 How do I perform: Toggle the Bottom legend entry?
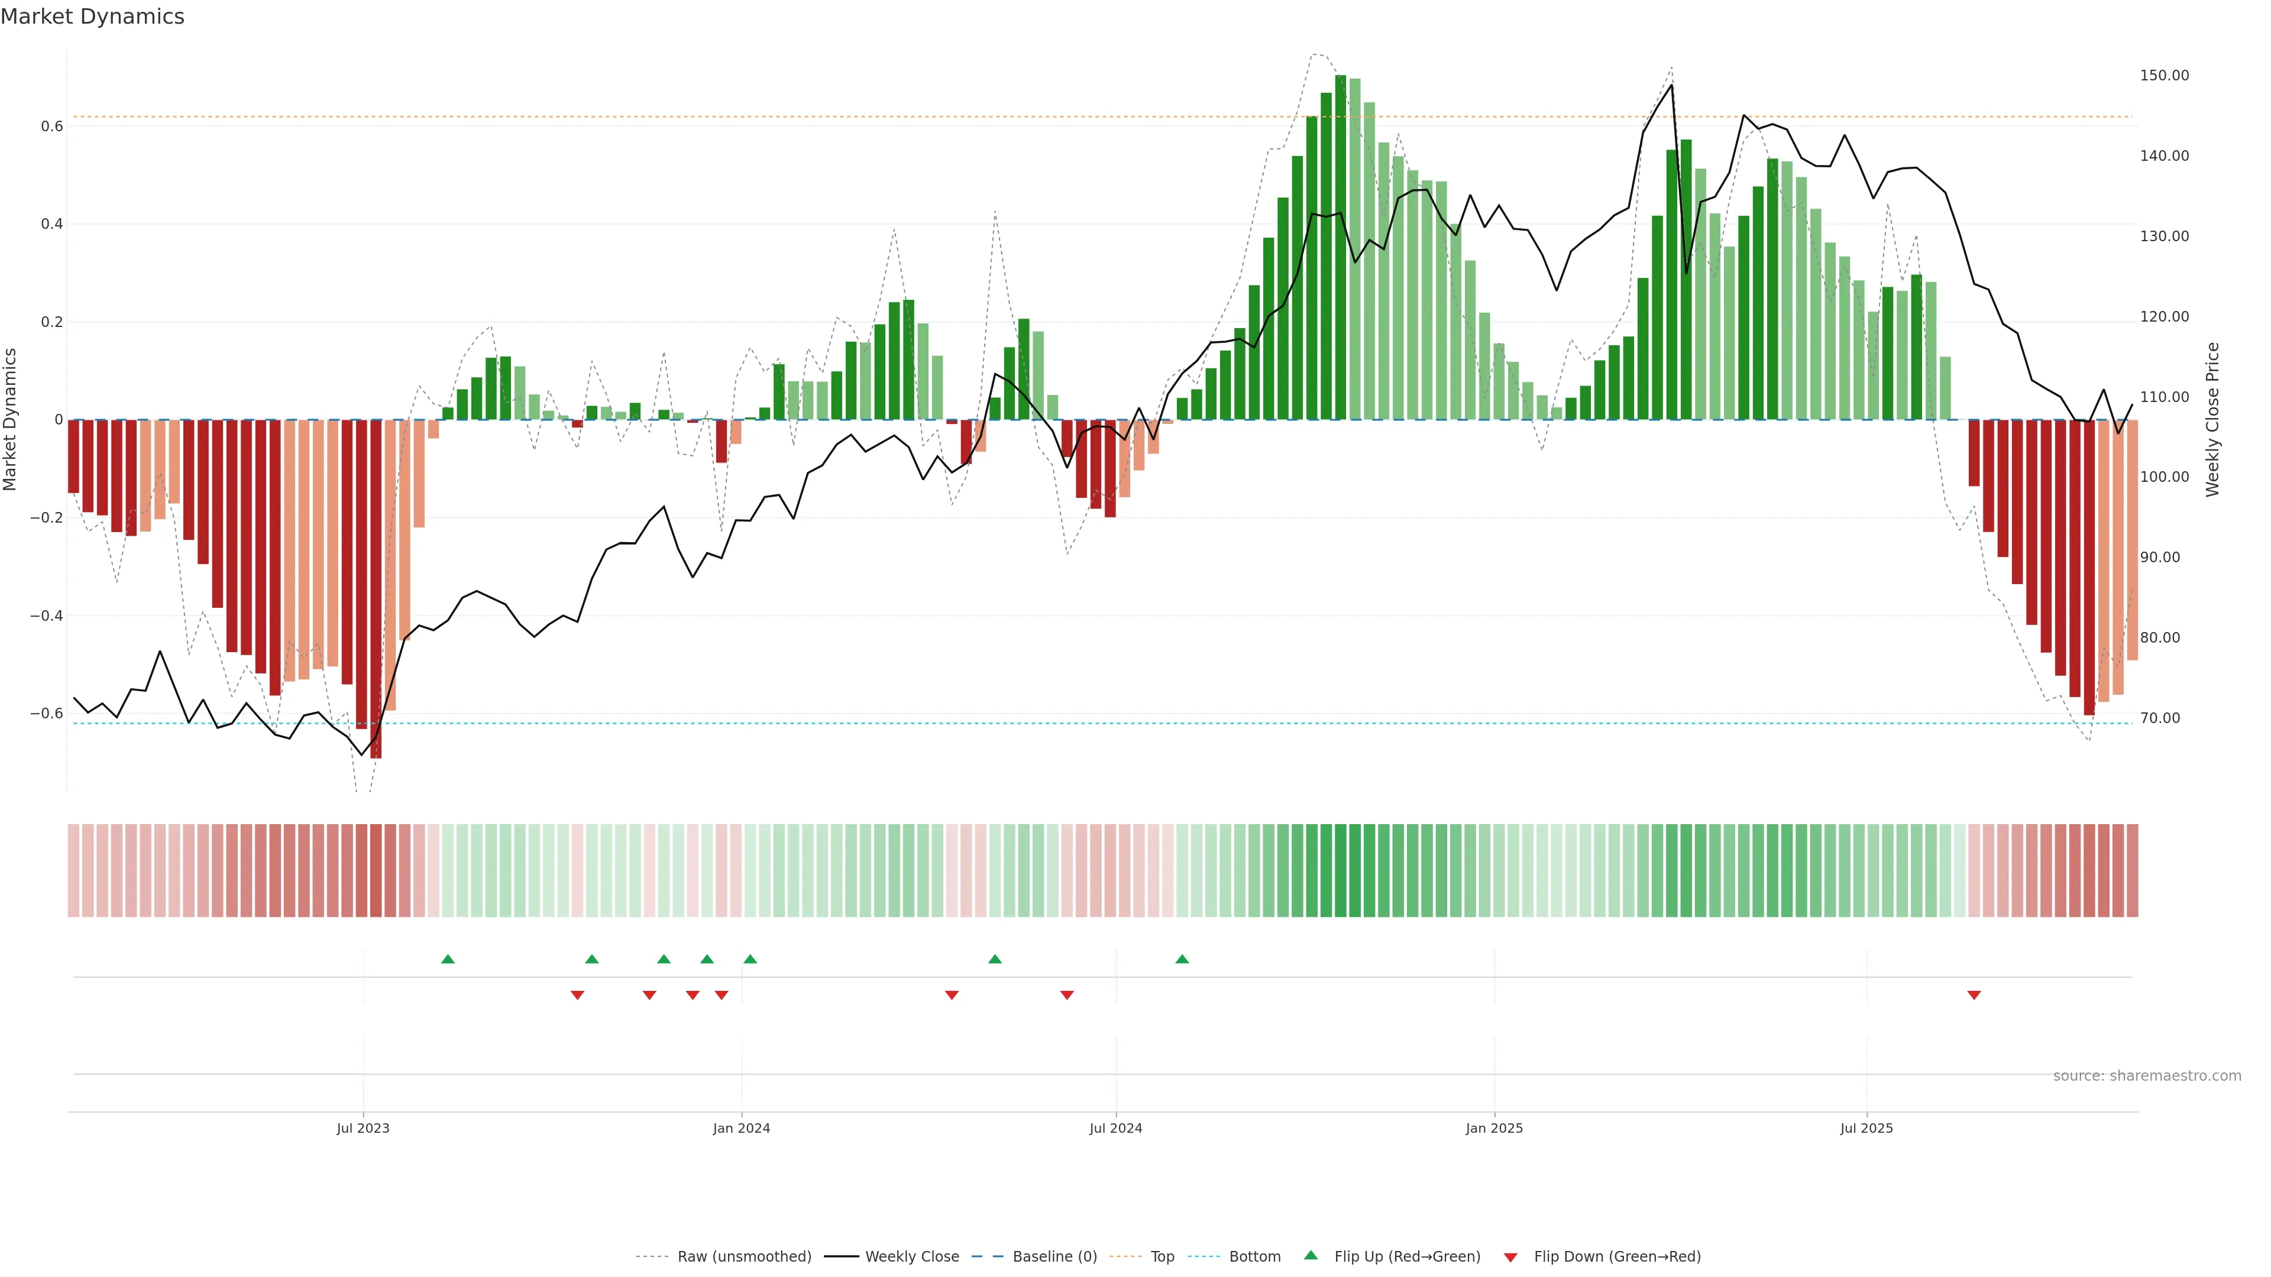click(x=1254, y=1257)
